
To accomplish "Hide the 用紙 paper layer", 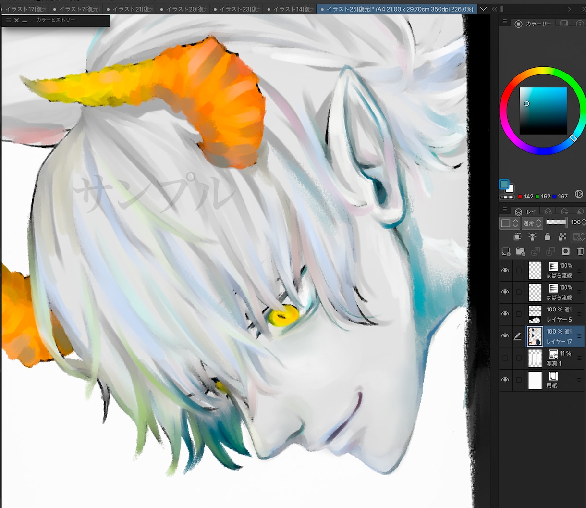I will [x=505, y=380].
